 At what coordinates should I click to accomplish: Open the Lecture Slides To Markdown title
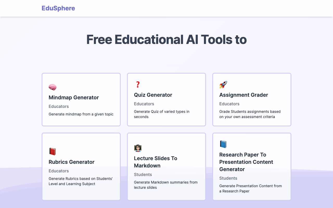point(156,162)
